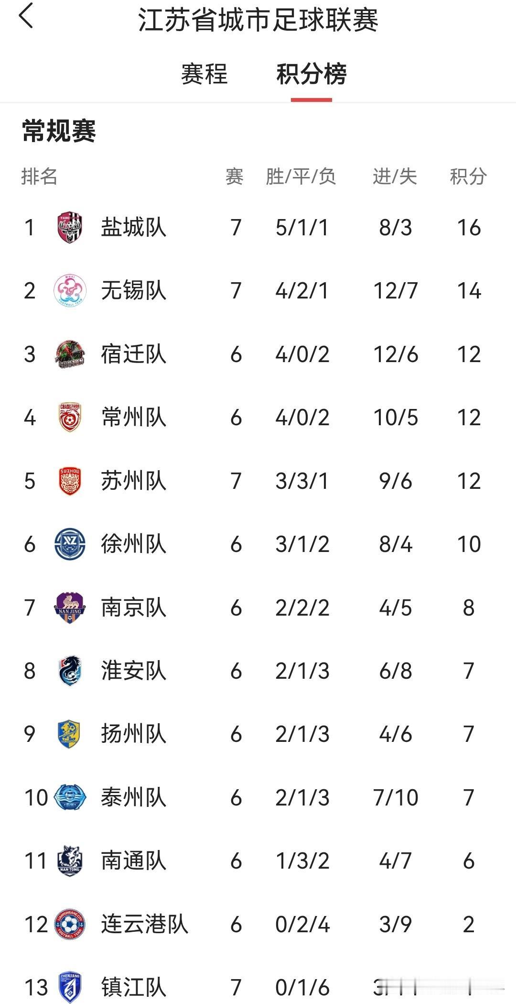Tap the back arrow icon
Screen dimensions: 516x1004
click(26, 16)
